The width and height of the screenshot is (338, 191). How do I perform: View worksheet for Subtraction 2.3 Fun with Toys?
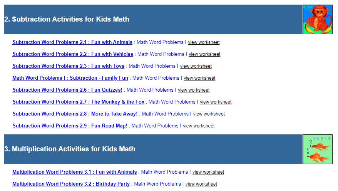coord(196,66)
